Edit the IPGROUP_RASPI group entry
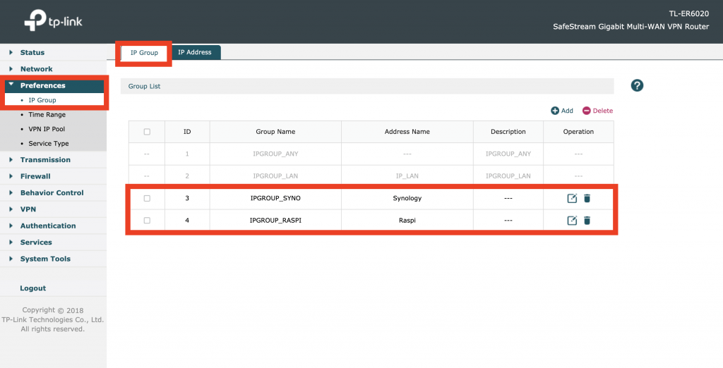The height and width of the screenshot is (368, 723). [x=572, y=221]
